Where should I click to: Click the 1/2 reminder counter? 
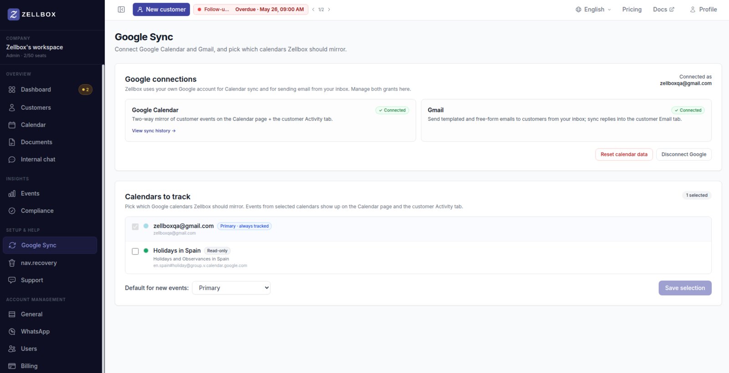coord(321,10)
